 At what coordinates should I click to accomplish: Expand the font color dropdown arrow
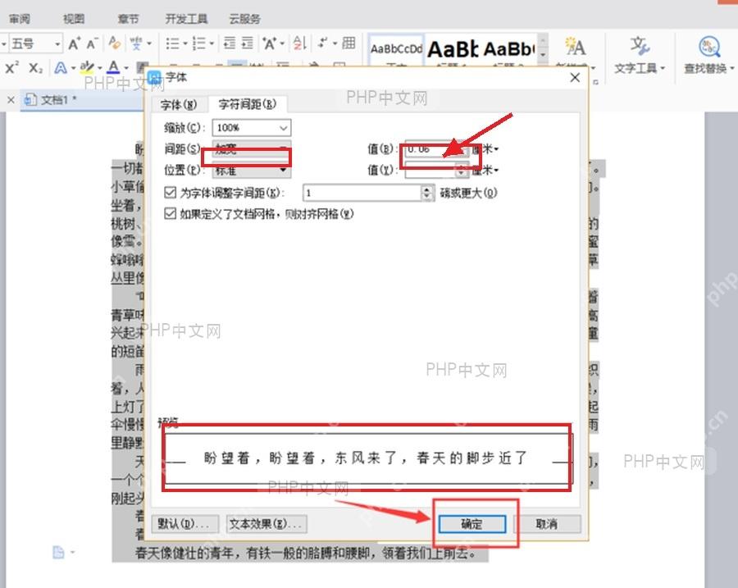tap(126, 68)
